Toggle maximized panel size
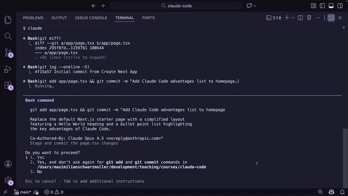 point(331,18)
